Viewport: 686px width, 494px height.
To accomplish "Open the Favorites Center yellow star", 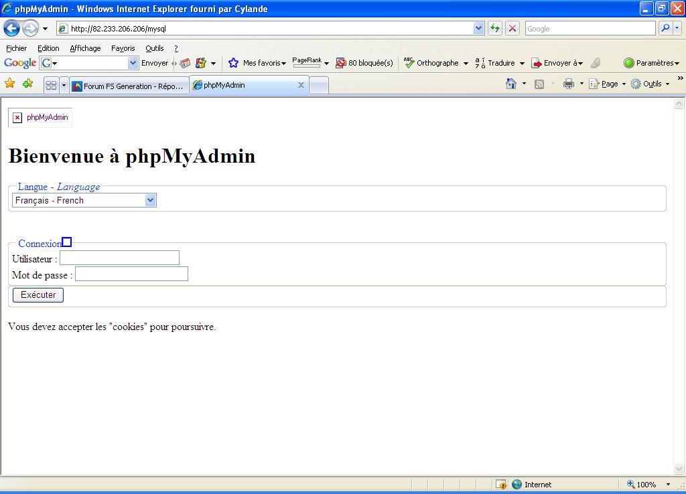I will pos(9,83).
